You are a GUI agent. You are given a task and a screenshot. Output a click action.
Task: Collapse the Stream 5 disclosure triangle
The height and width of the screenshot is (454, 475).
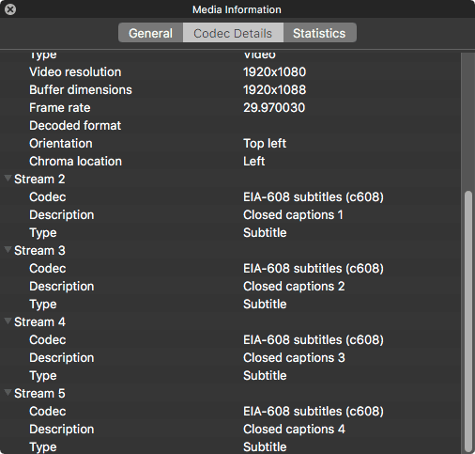click(8, 393)
